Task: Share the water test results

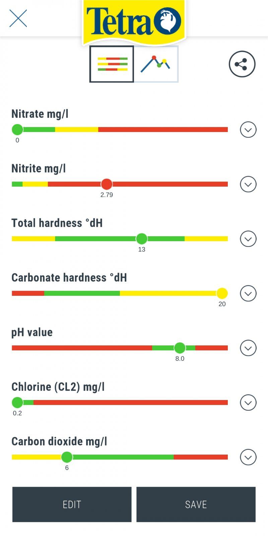Action: 242,64
